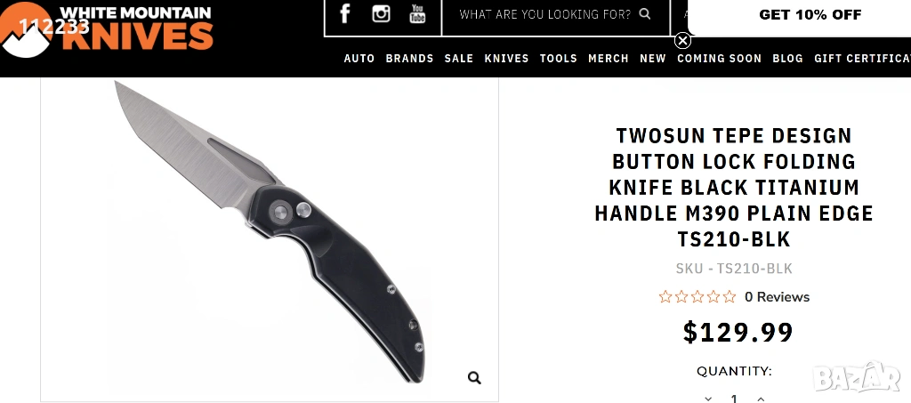Increase quantity with up chevron
This screenshot has height=403, width=911.
[x=761, y=399]
